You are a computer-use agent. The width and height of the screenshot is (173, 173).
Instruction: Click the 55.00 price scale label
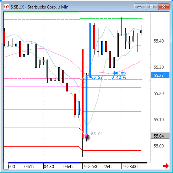point(159,146)
